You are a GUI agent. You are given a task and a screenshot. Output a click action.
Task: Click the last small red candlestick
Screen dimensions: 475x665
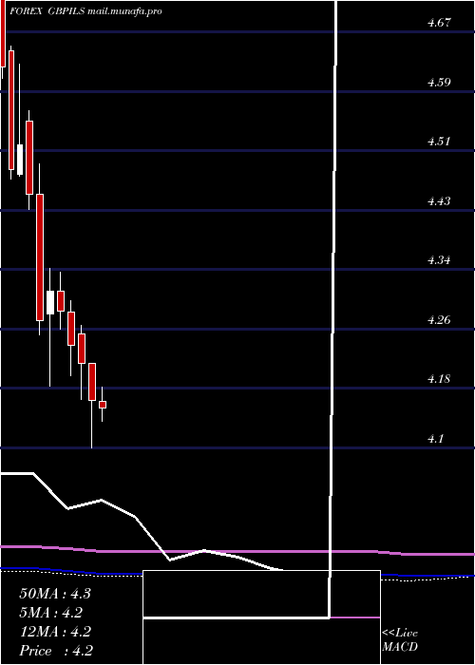tap(103, 405)
